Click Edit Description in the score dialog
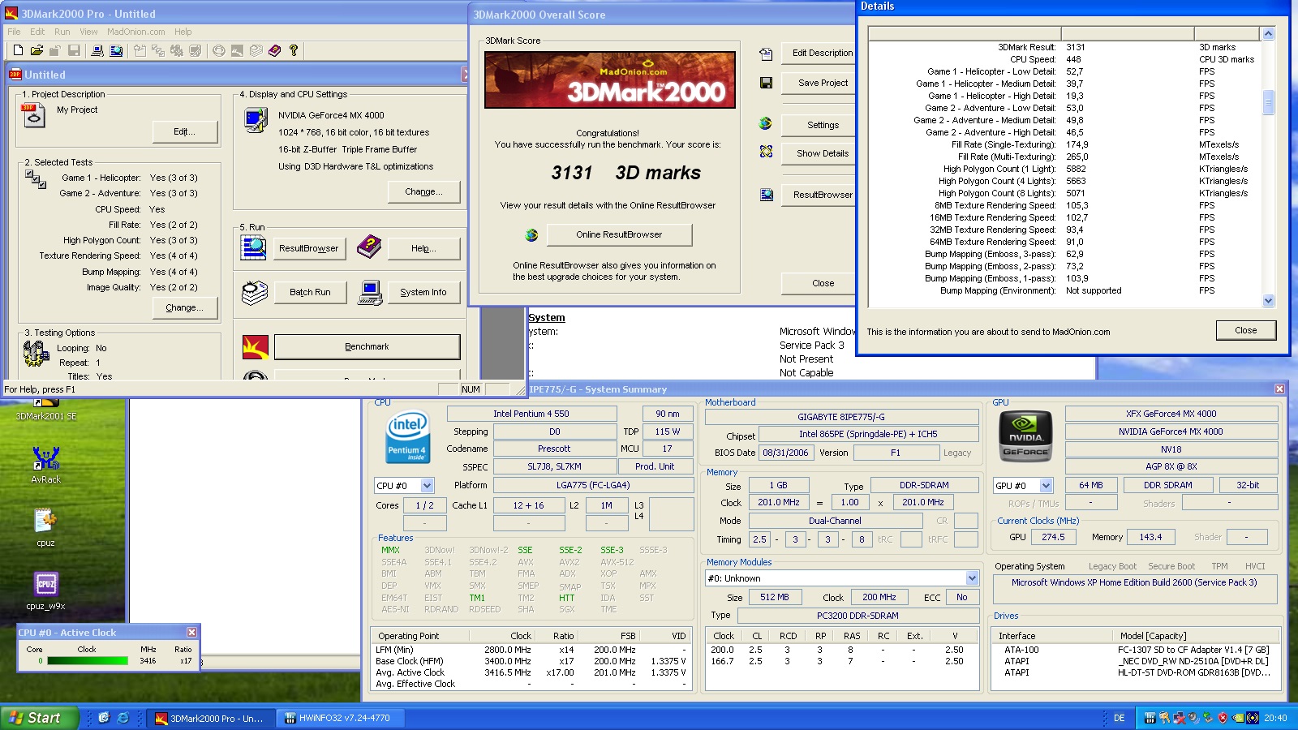 pos(819,53)
